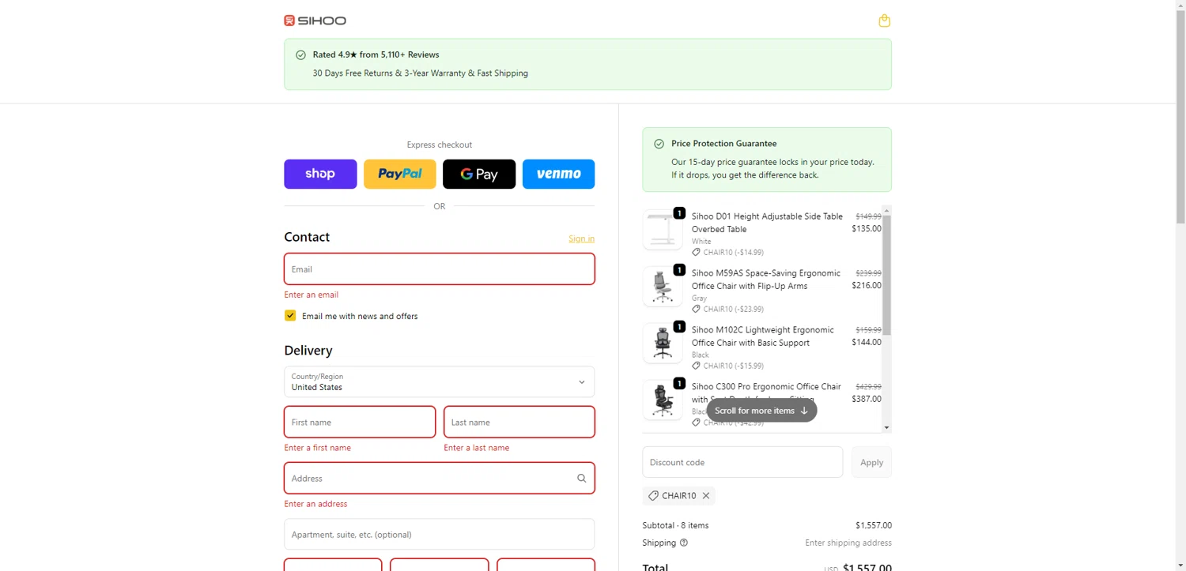
Task: Click the Last name field
Action: point(519,422)
